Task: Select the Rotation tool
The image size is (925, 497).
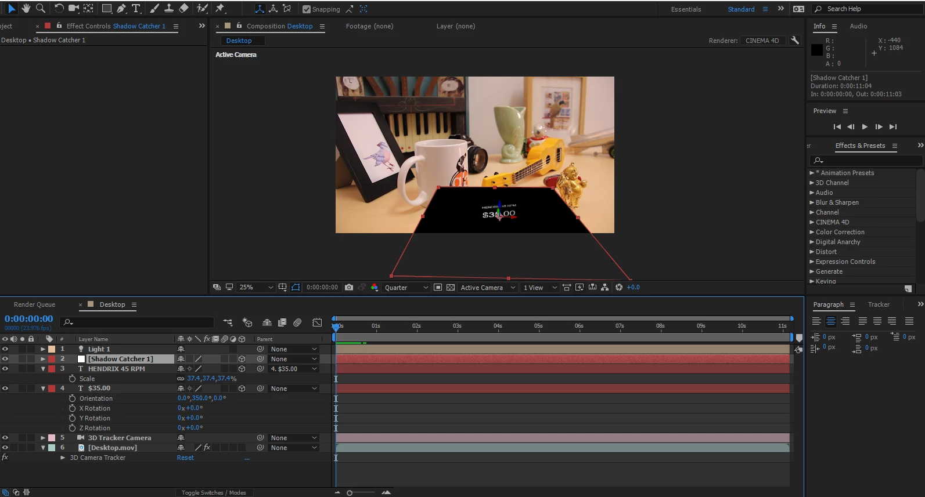Action: click(x=59, y=8)
